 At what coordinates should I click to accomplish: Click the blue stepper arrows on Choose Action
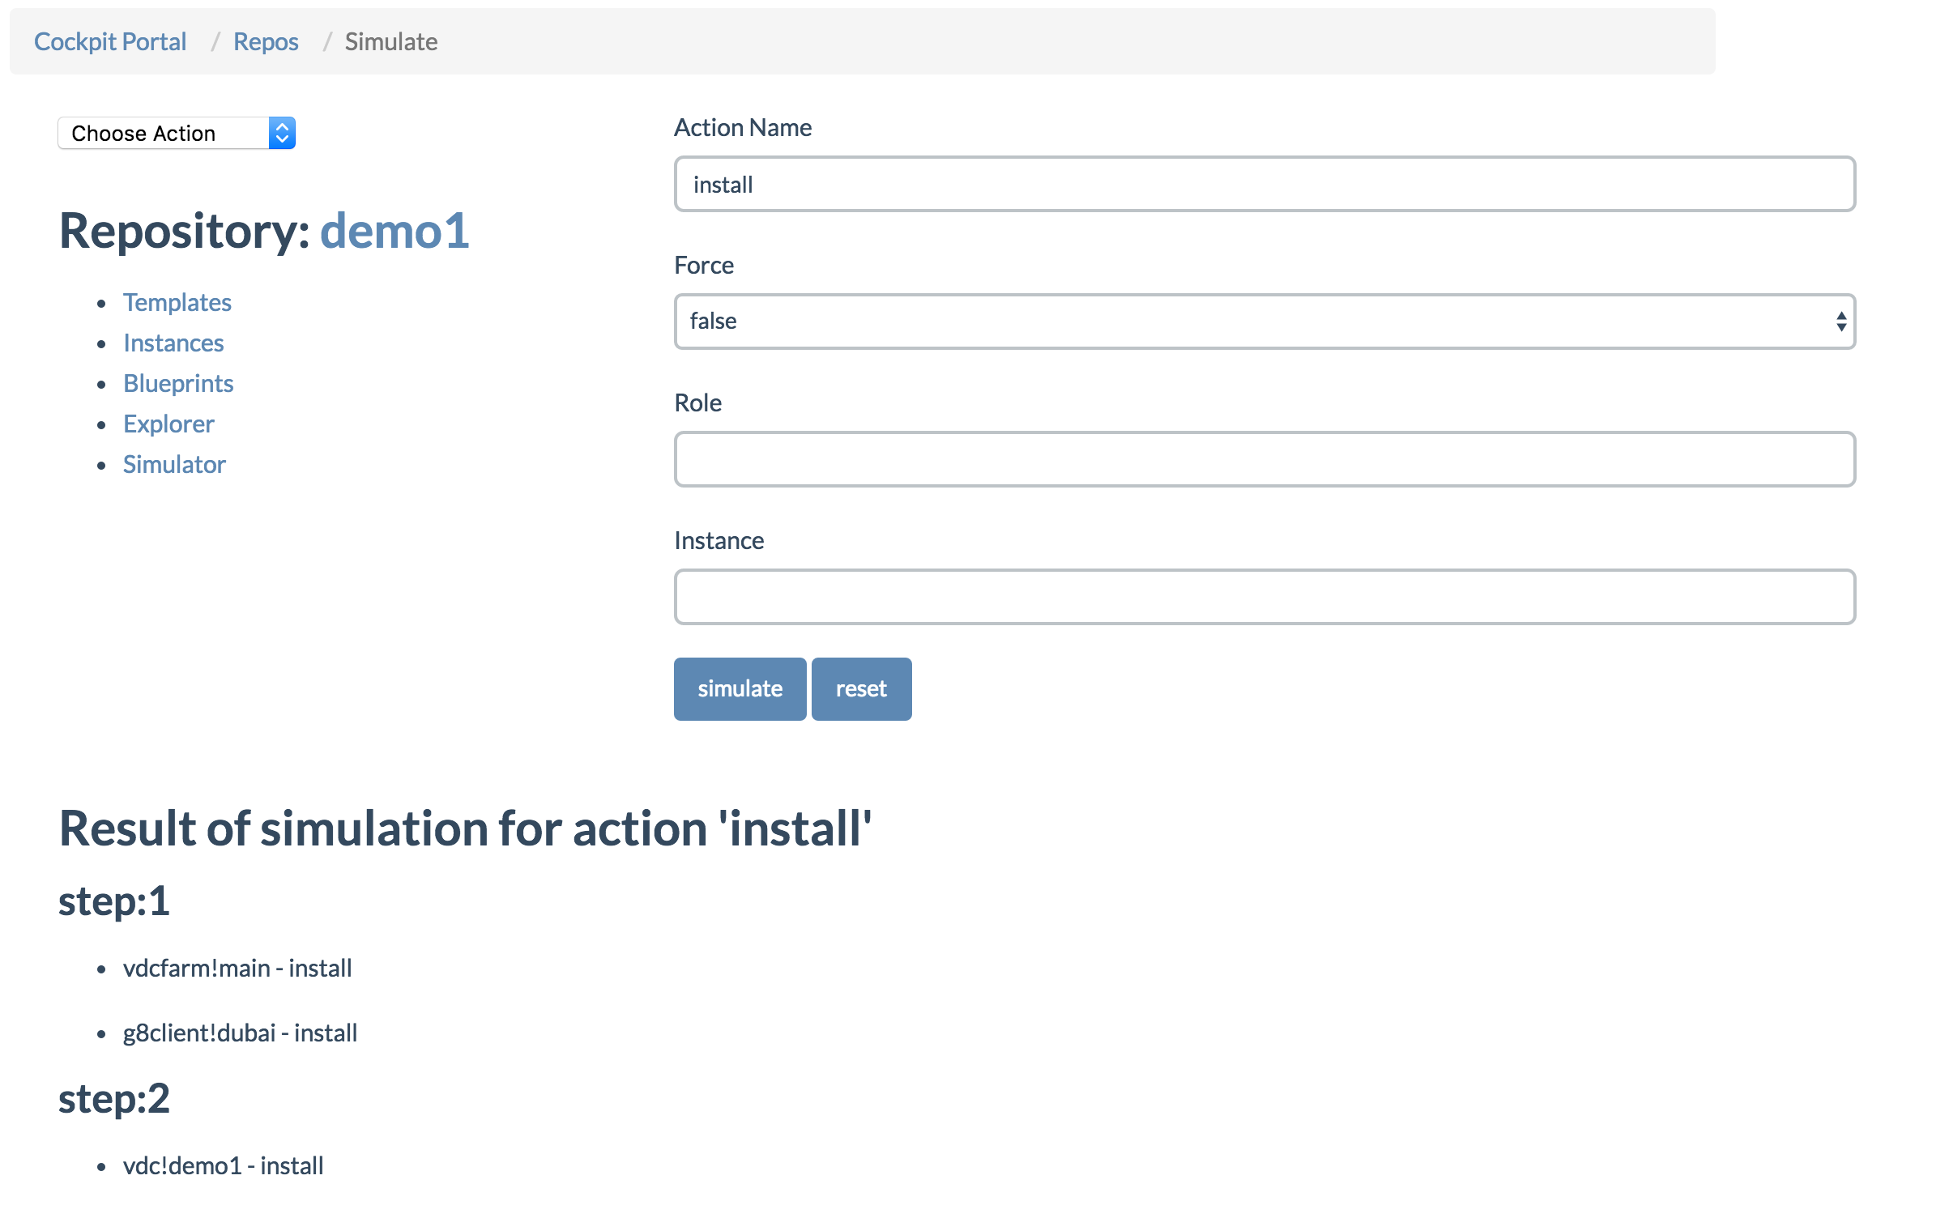coord(282,133)
